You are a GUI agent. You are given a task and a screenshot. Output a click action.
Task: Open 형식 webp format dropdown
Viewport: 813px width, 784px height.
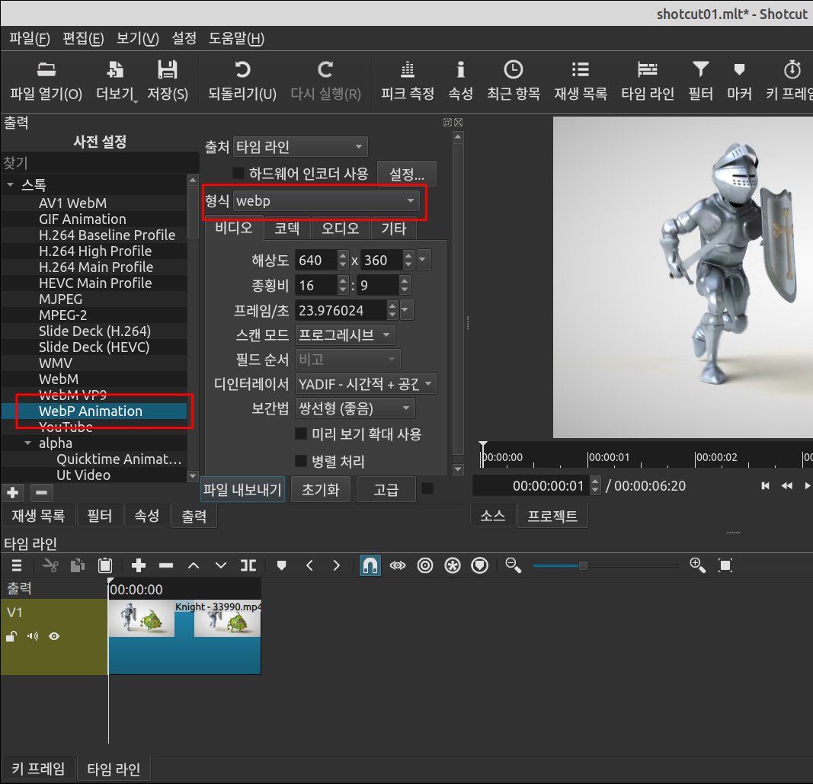click(326, 200)
